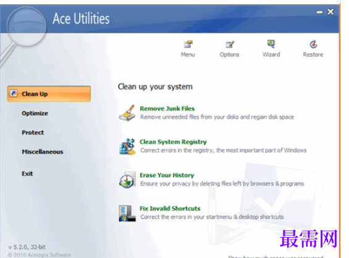Open the Clean System Registry link
Screen dimensions: 349x258
(173, 142)
